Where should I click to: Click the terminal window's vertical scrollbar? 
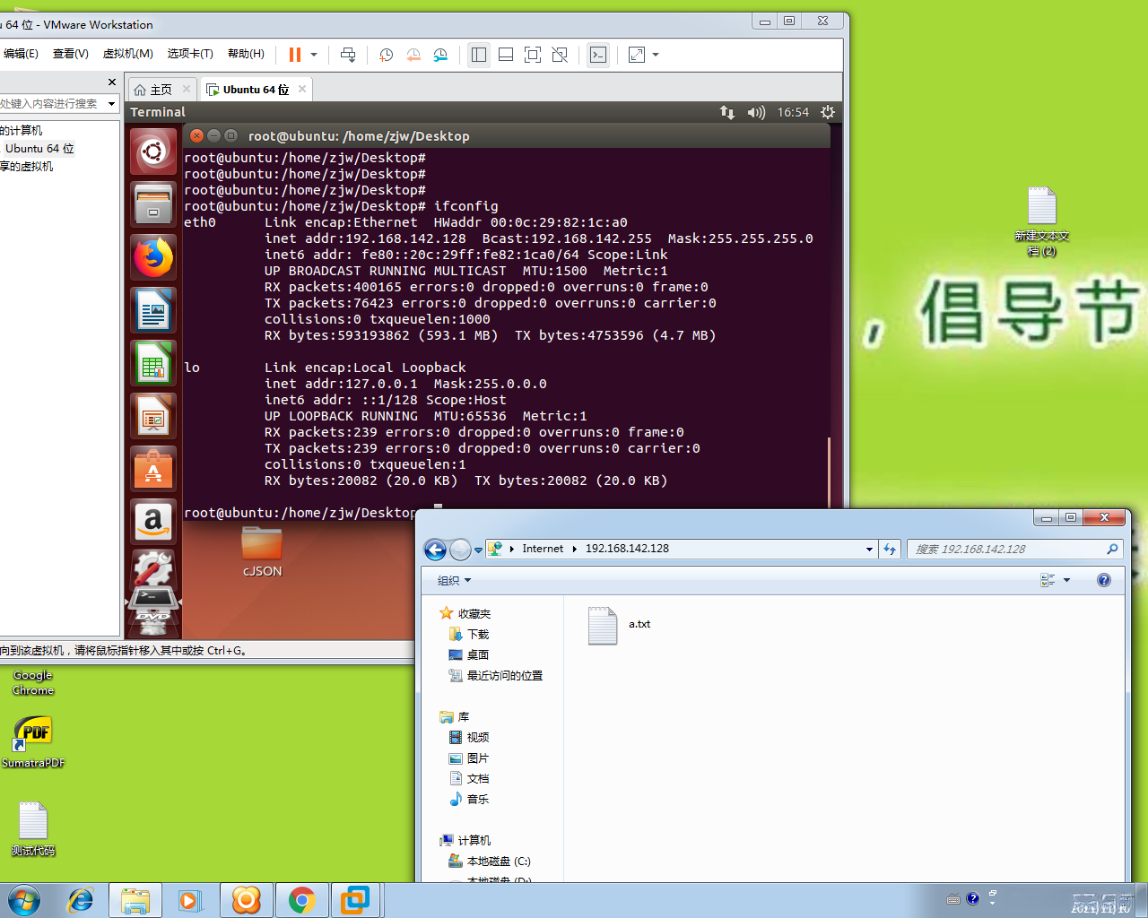pyautogui.click(x=829, y=472)
